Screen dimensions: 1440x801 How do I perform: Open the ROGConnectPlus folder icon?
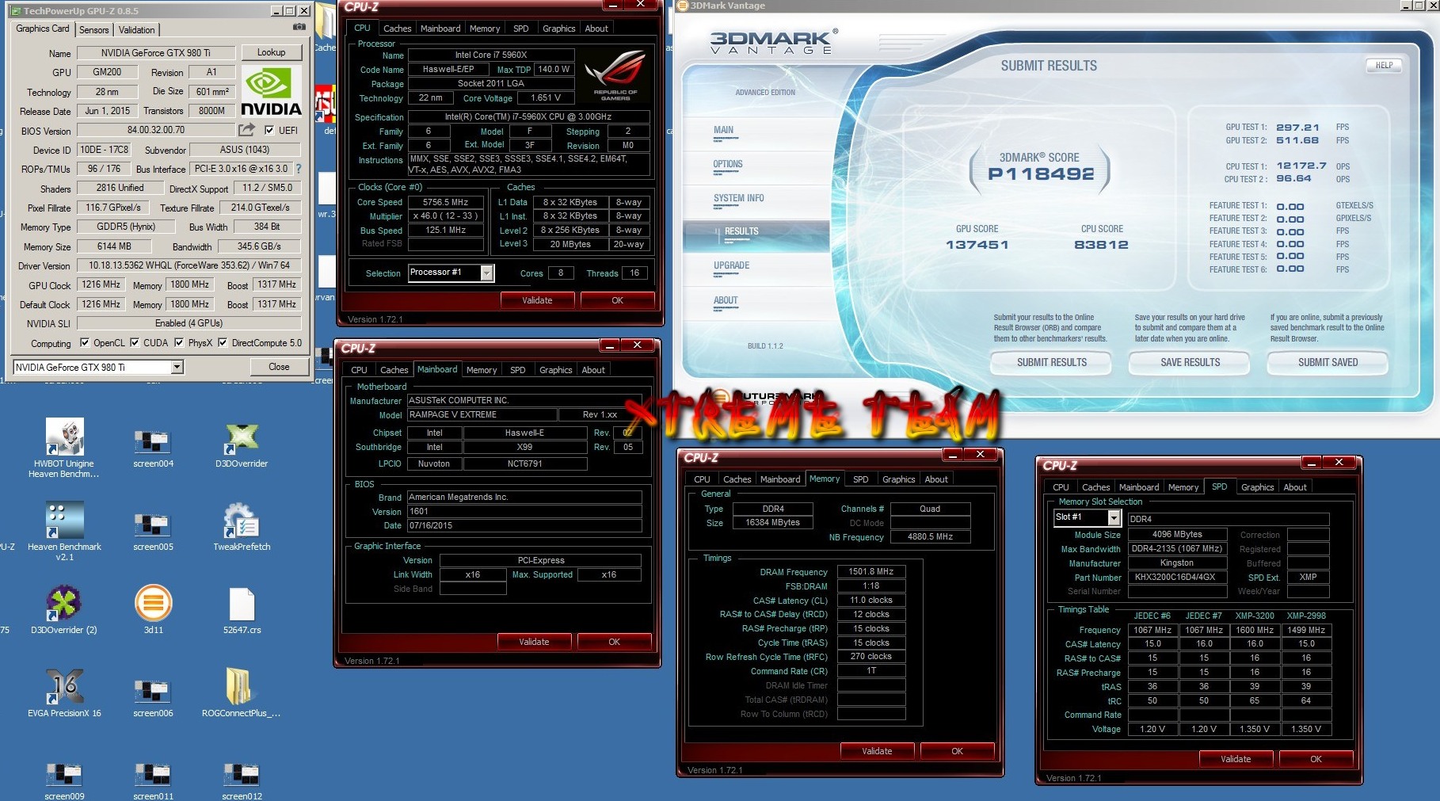pyautogui.click(x=240, y=693)
